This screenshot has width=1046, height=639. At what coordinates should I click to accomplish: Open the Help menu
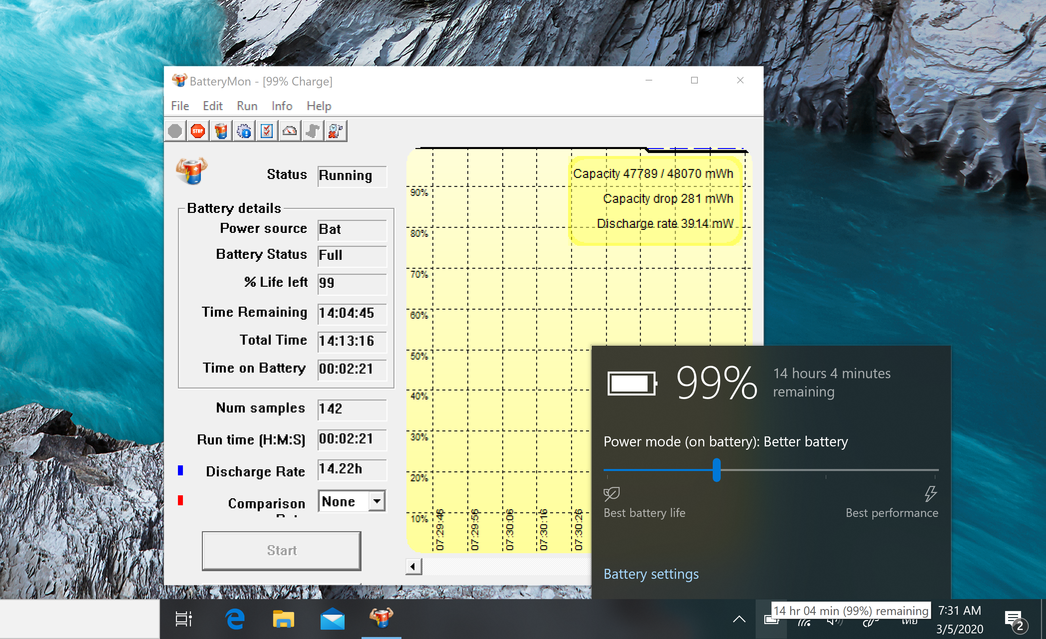319,106
